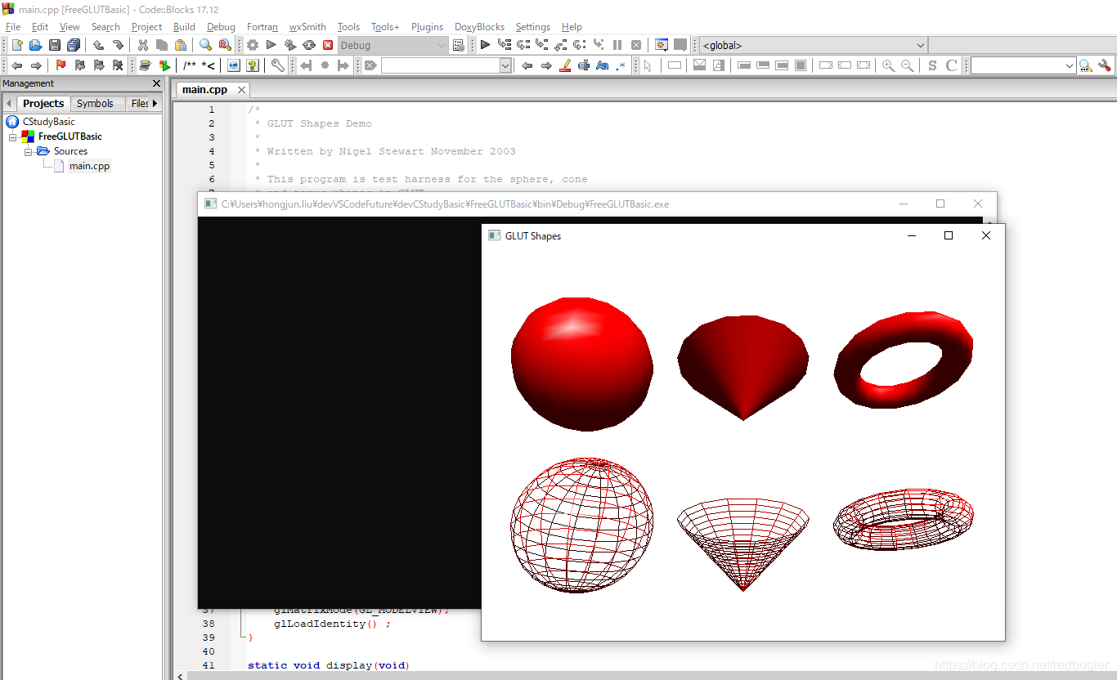Insert DoxyBlocks line comment *< icon
1117x680 pixels.
coord(209,65)
